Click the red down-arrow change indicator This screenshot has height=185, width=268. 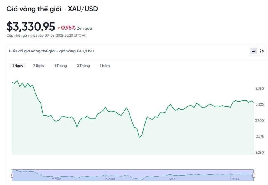[x=59, y=28]
